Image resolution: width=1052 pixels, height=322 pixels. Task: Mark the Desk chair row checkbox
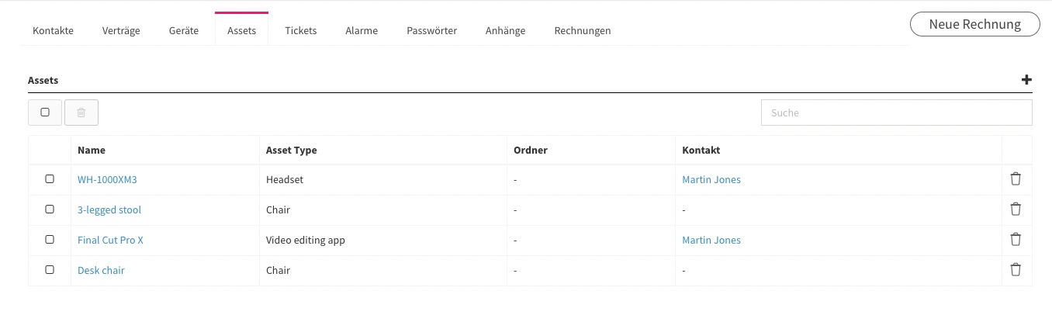[50, 270]
